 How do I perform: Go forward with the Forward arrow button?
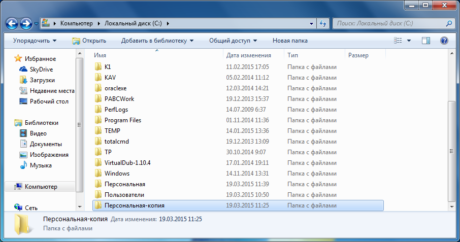(x=26, y=23)
